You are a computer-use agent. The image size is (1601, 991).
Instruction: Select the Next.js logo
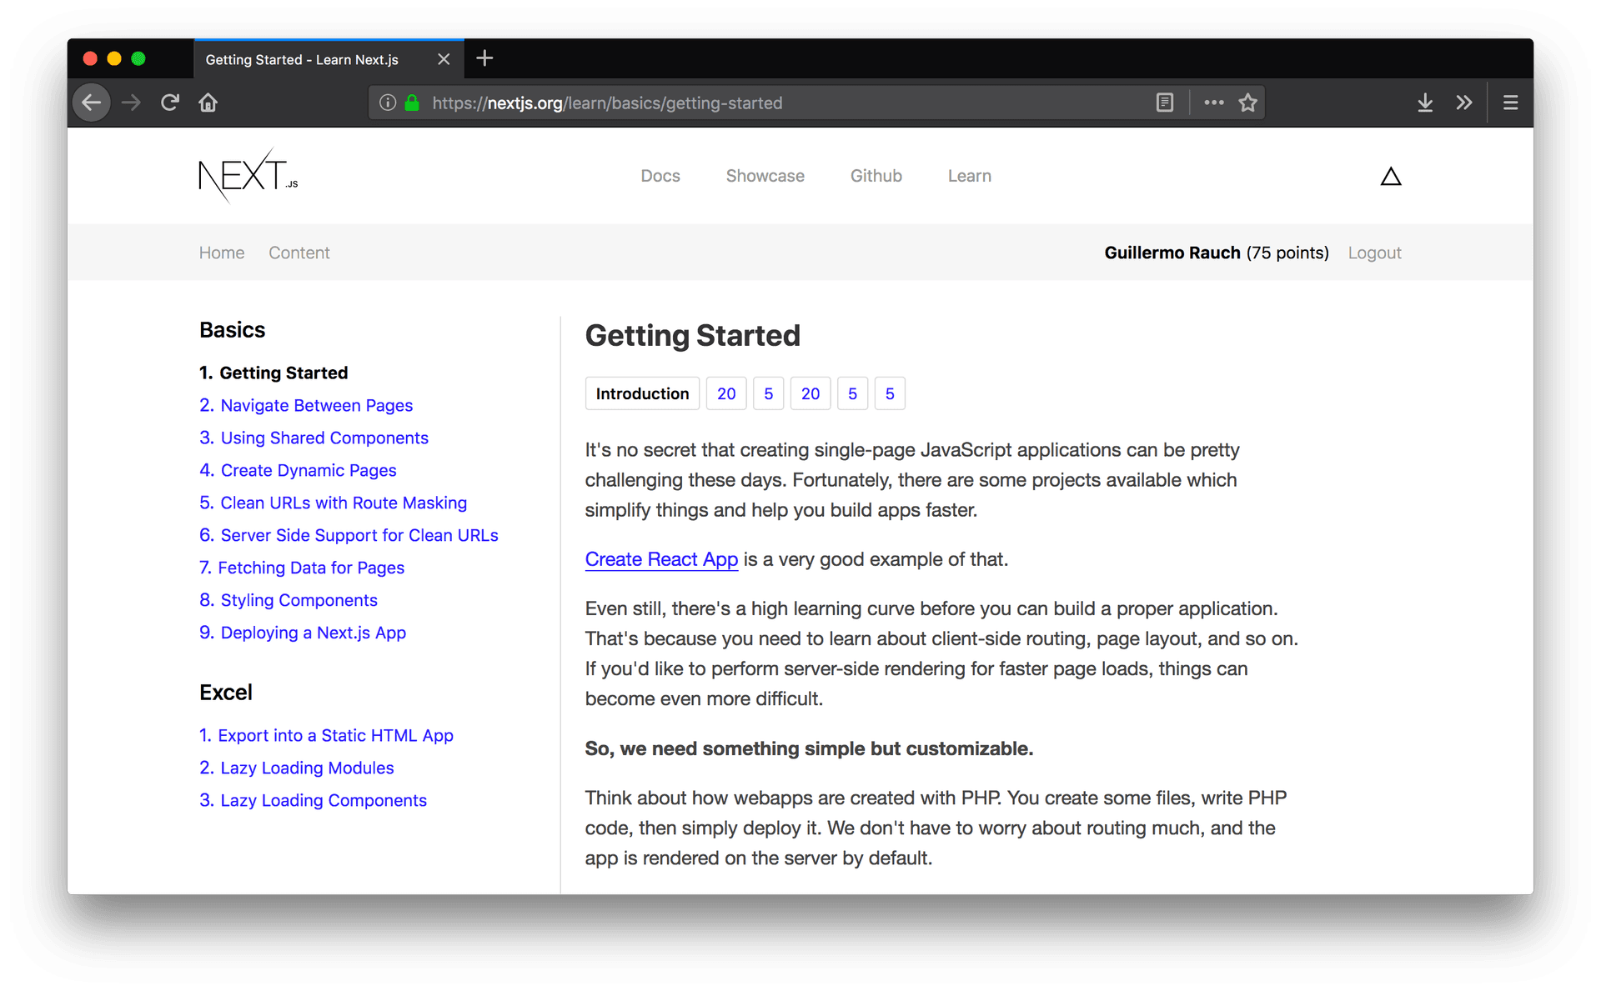246,175
